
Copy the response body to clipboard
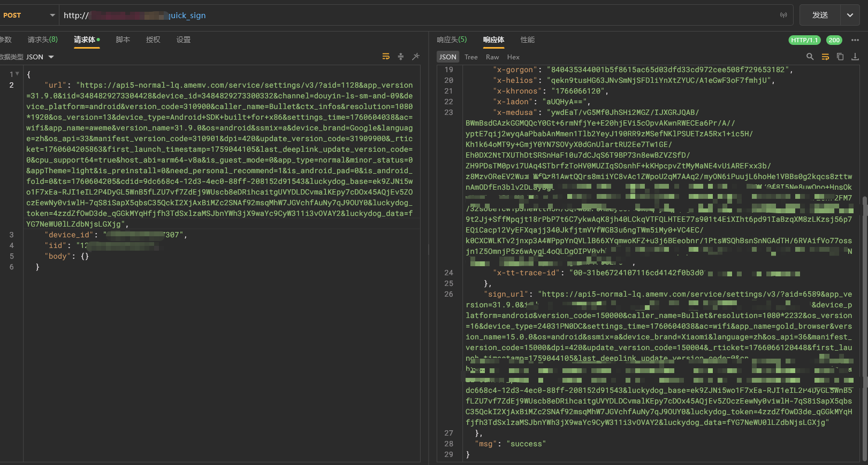(840, 57)
